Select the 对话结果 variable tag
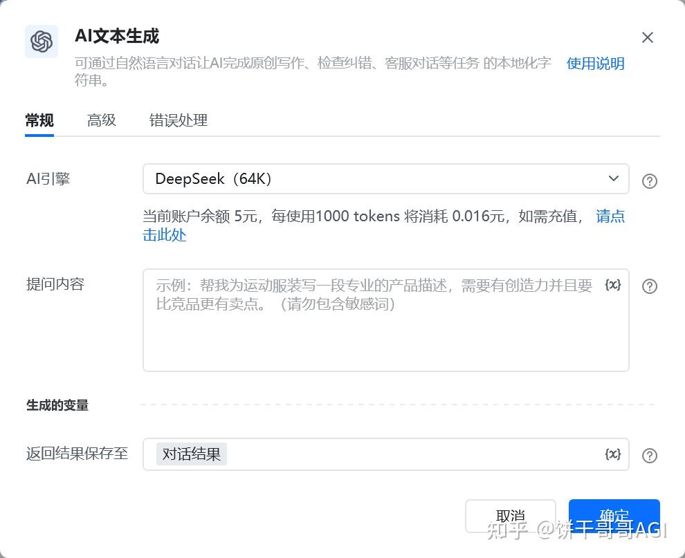 pos(192,454)
